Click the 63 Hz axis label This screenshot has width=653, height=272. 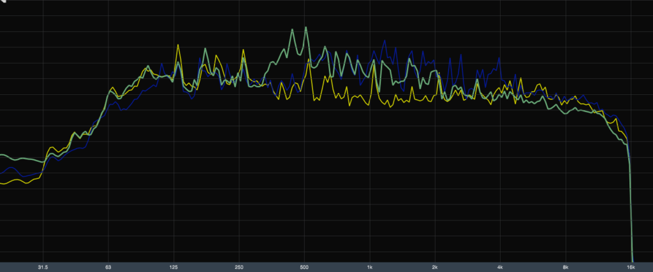[108, 267]
